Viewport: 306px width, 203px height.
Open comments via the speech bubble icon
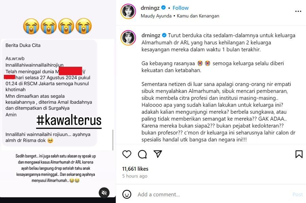142,154
